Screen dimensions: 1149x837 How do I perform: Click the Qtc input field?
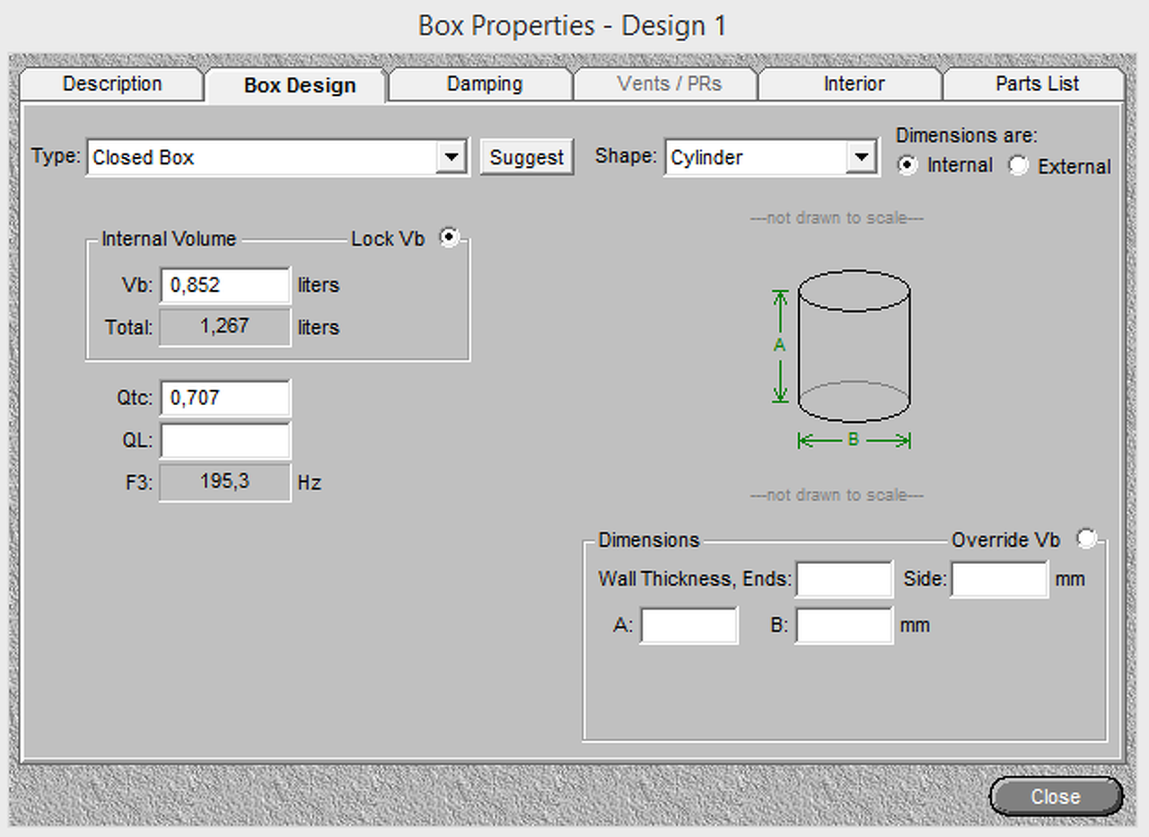[225, 398]
